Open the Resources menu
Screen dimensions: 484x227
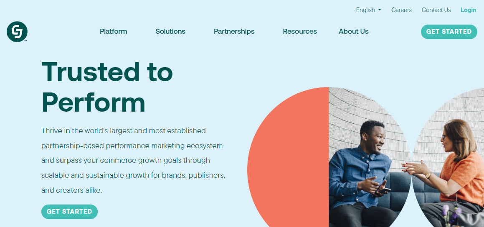pos(299,31)
